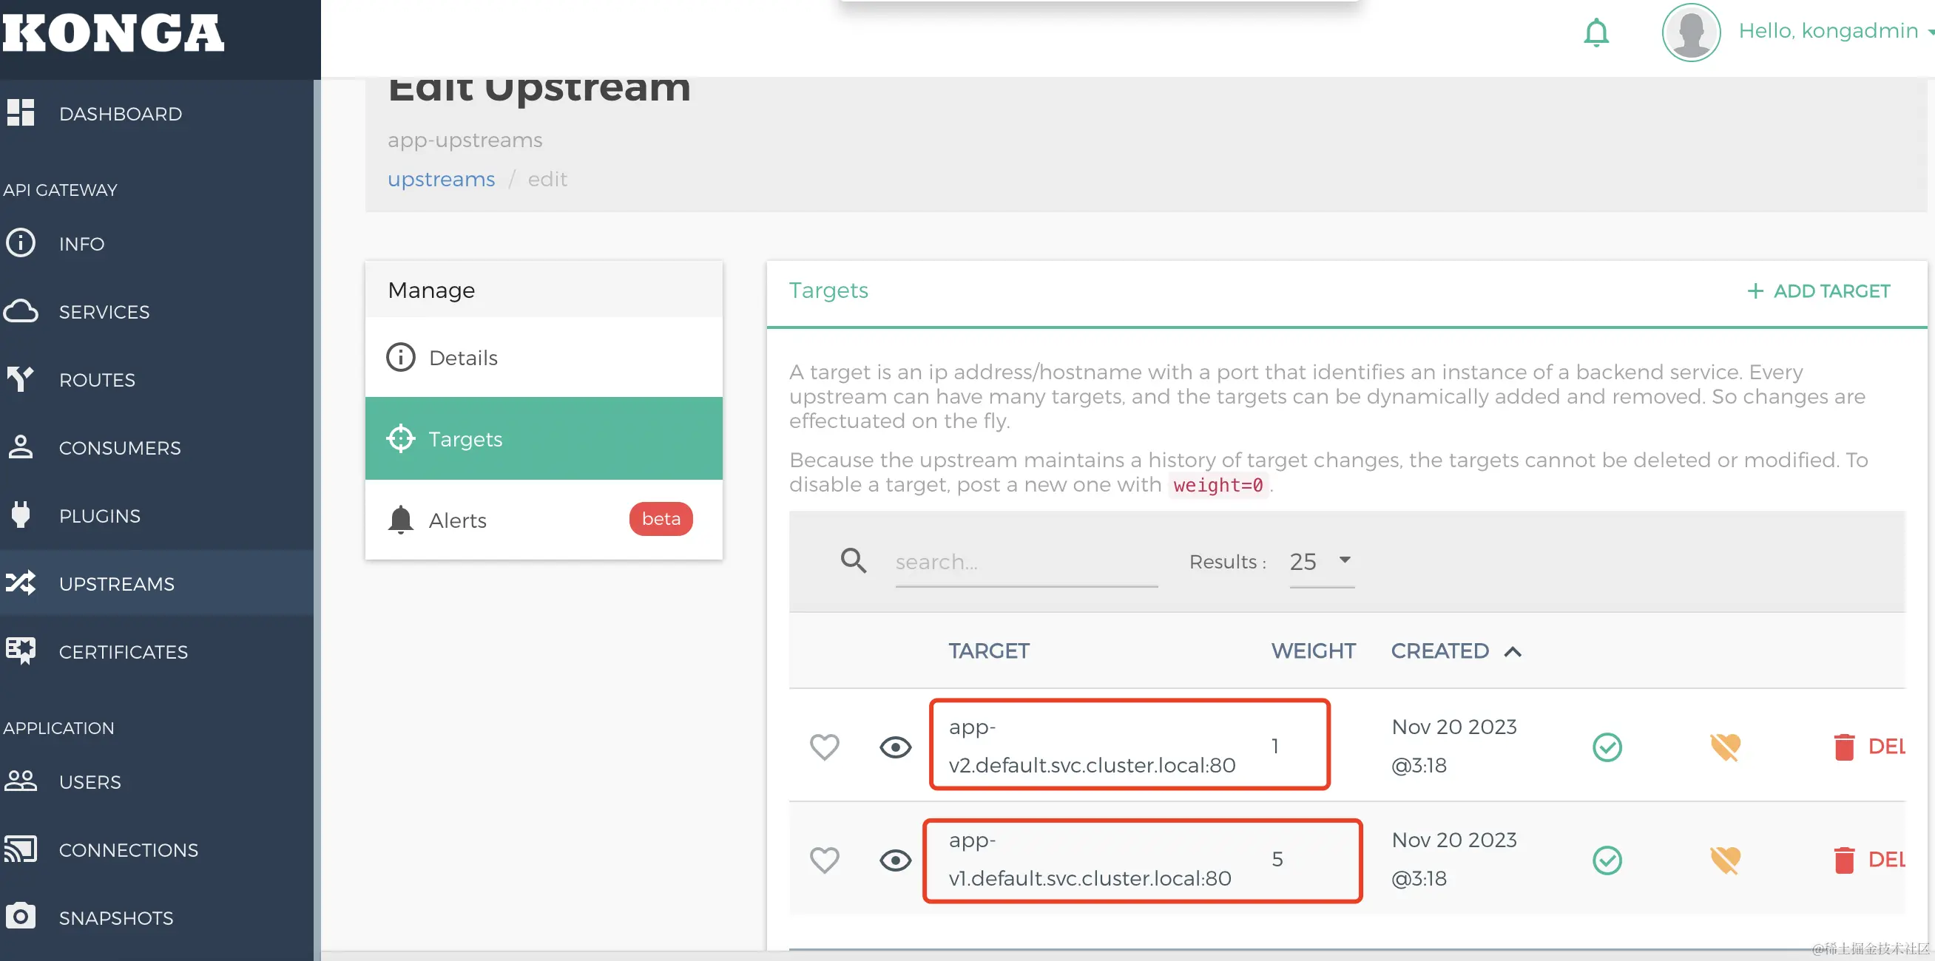
Task: Go to Plugins in sidebar
Action: (99, 516)
